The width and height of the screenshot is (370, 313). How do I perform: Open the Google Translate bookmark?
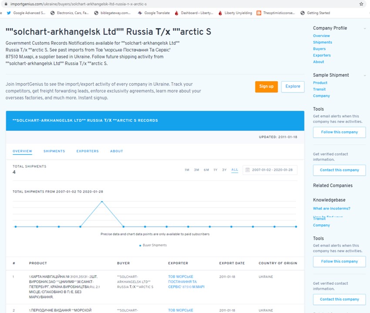coord(154,13)
